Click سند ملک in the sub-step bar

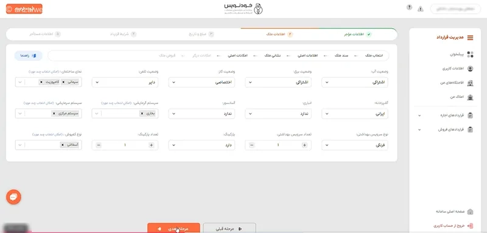[x=342, y=55]
